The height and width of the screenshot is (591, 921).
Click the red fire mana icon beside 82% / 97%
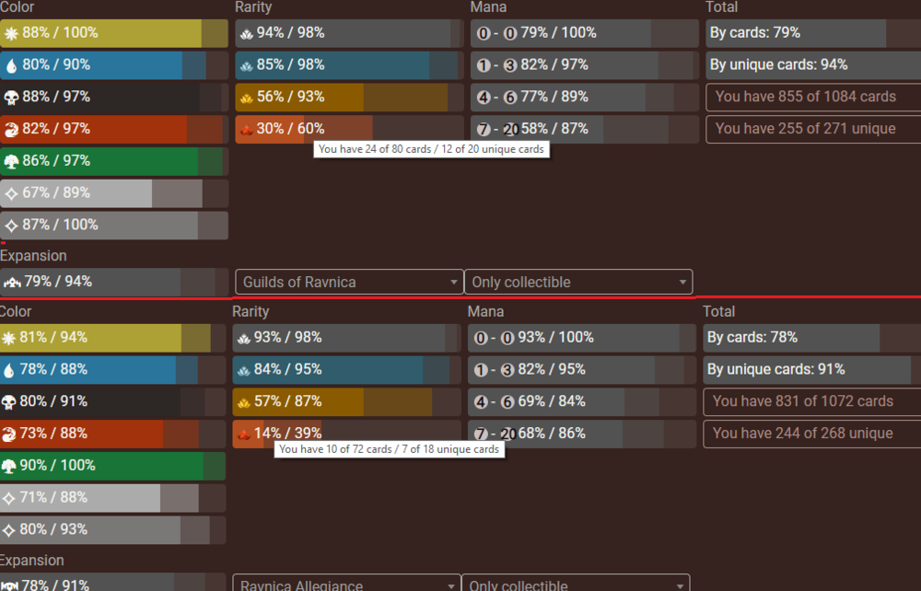(x=11, y=129)
